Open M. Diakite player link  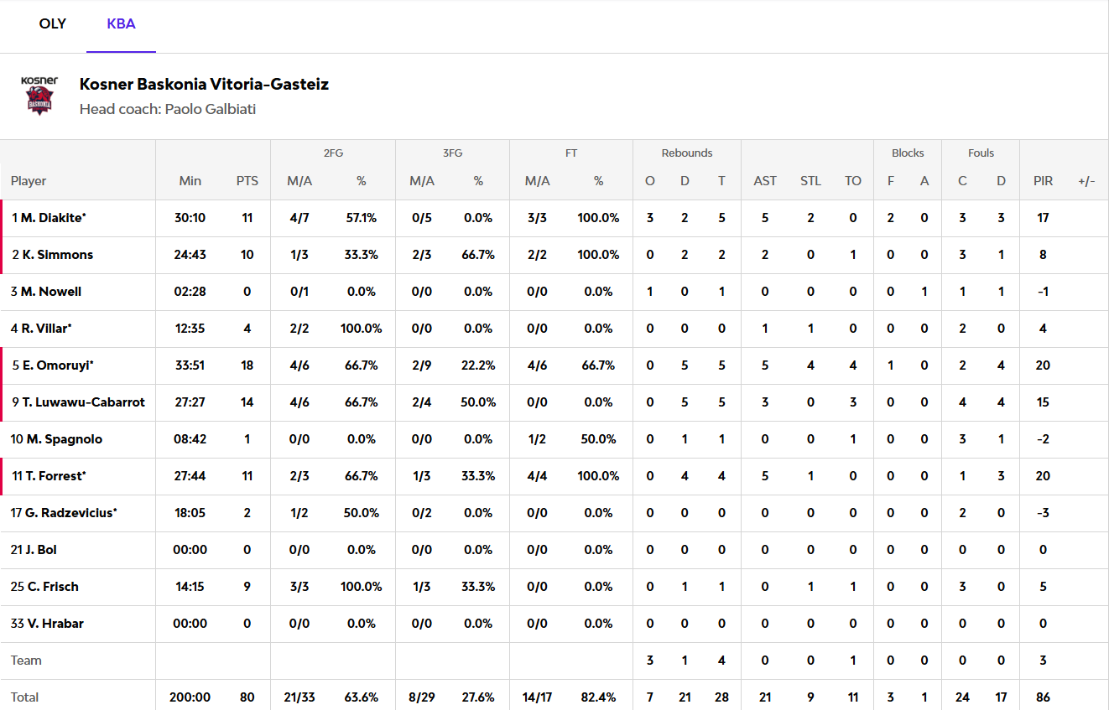(x=52, y=218)
